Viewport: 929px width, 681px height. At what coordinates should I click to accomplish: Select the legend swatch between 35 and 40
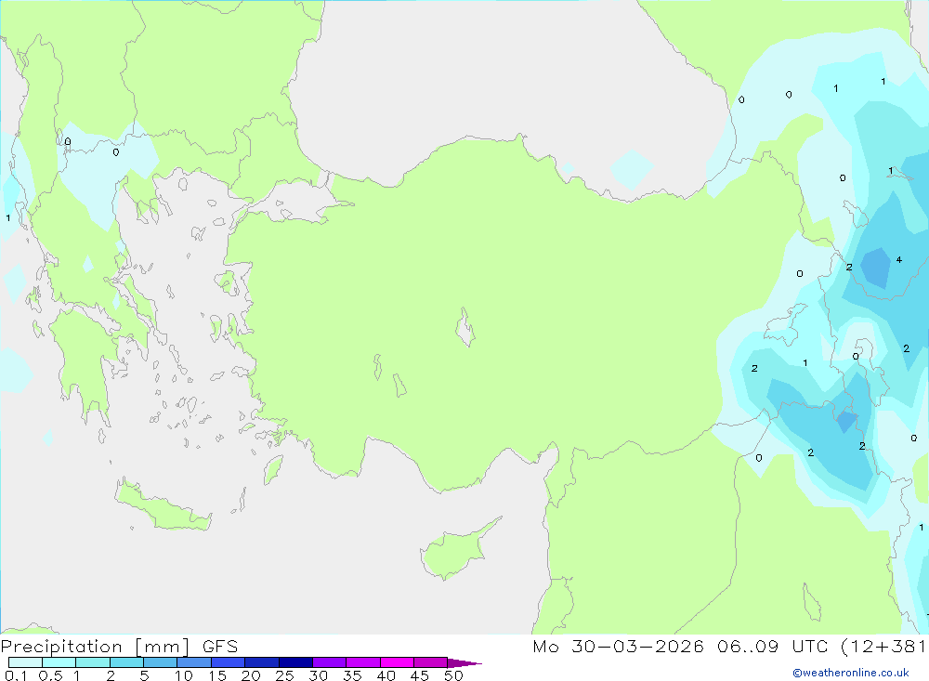click(x=363, y=662)
